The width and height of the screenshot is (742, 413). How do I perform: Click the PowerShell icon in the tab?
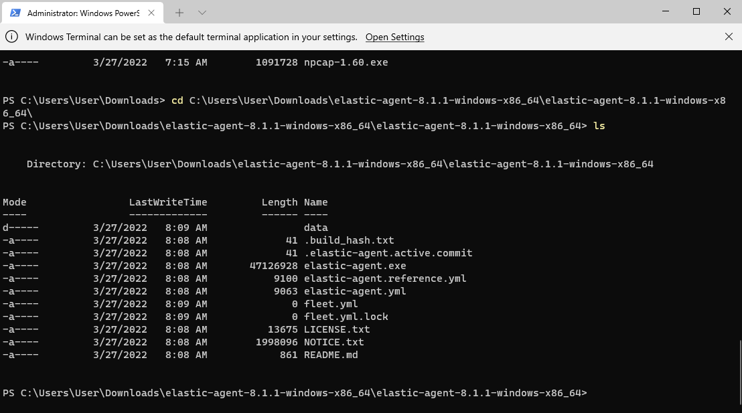[x=15, y=13]
